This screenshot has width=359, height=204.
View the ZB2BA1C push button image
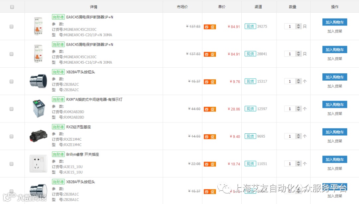tap(38, 191)
